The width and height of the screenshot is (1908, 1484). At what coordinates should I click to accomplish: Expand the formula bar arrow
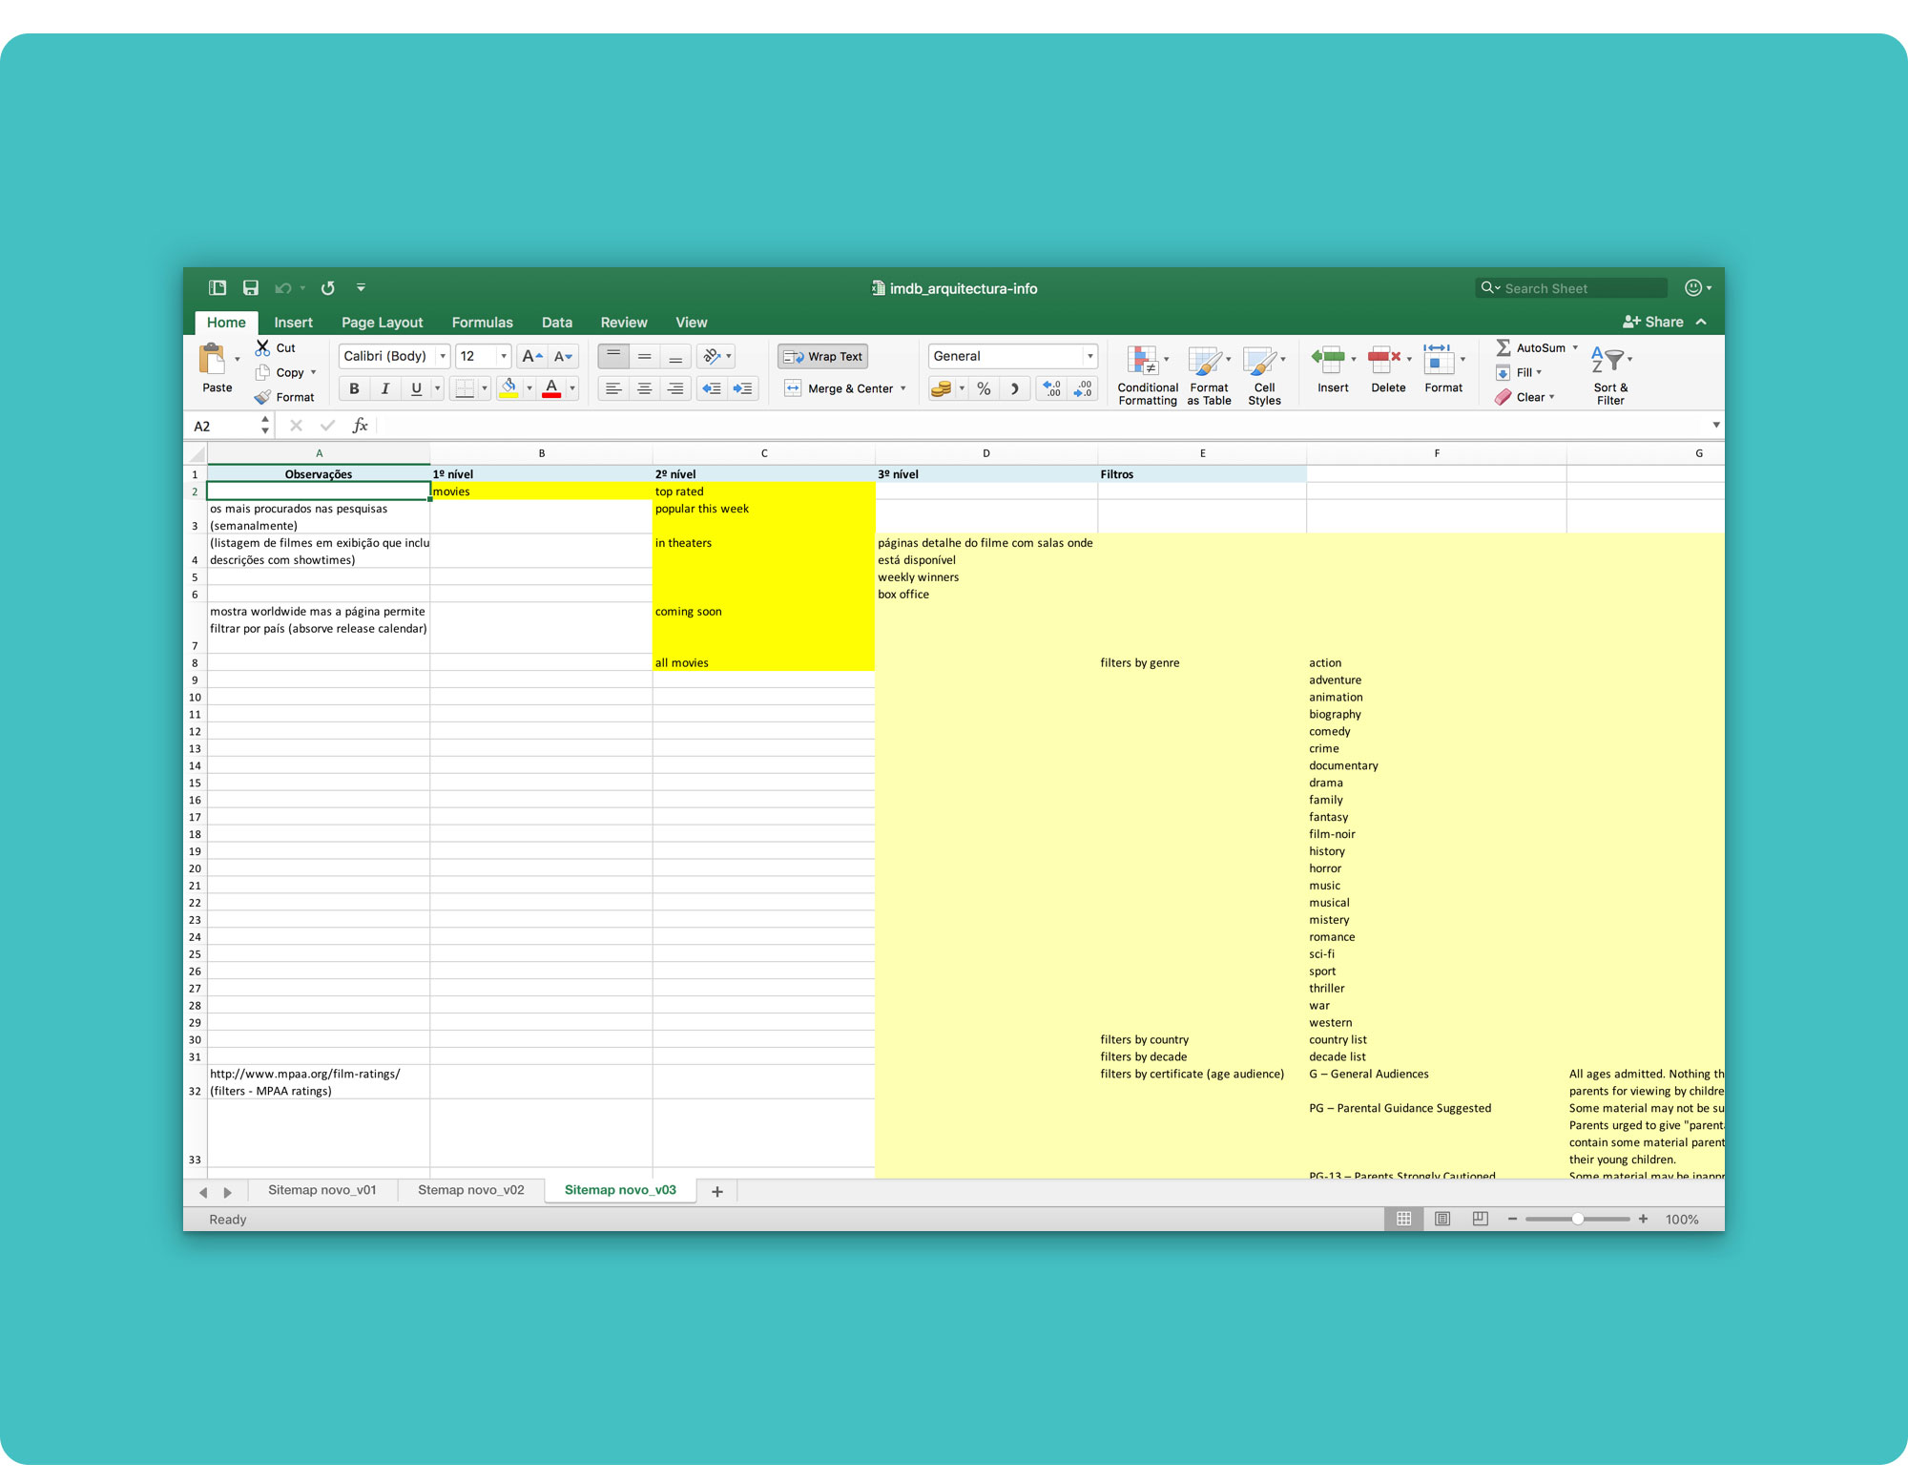[1715, 426]
